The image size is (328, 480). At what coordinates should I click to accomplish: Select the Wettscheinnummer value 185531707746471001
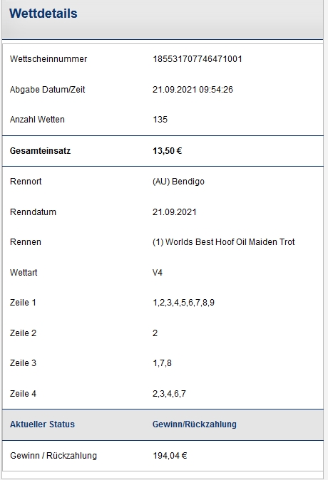coord(198,59)
